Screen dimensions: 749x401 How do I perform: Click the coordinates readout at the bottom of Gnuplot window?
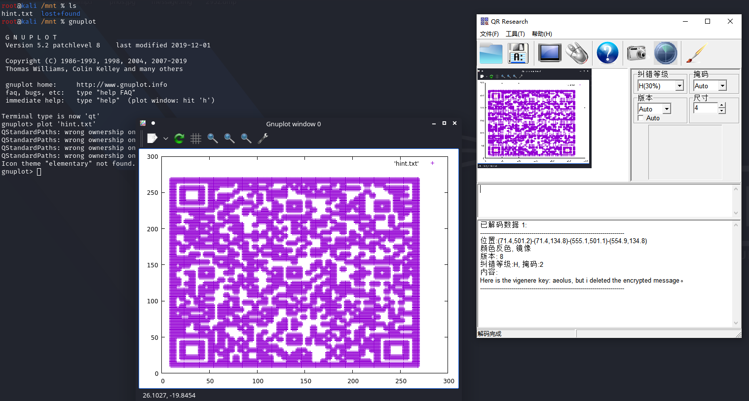(169, 395)
